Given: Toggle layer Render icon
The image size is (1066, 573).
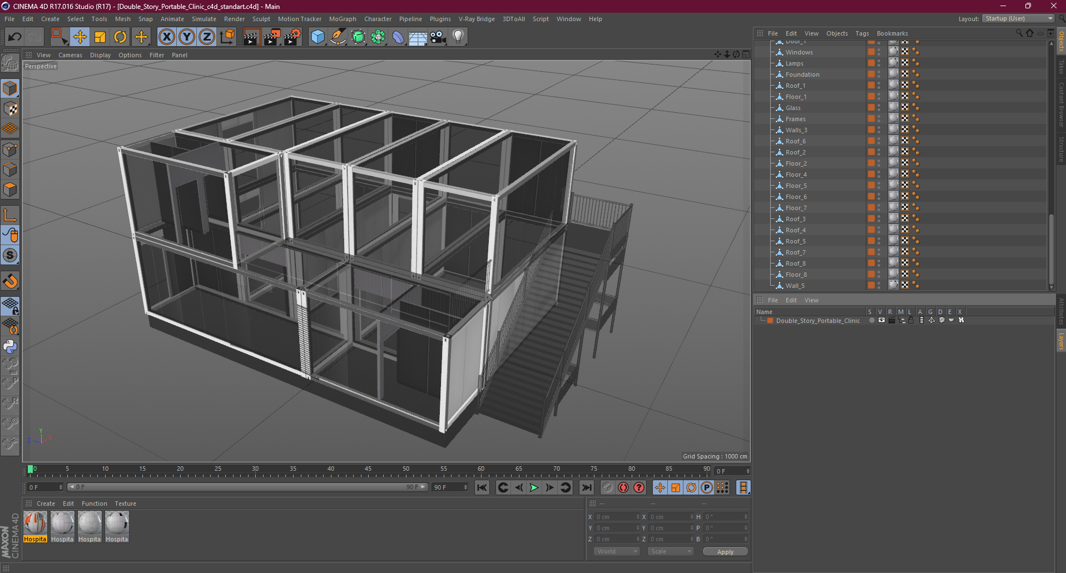Looking at the screenshot, I should click(891, 321).
